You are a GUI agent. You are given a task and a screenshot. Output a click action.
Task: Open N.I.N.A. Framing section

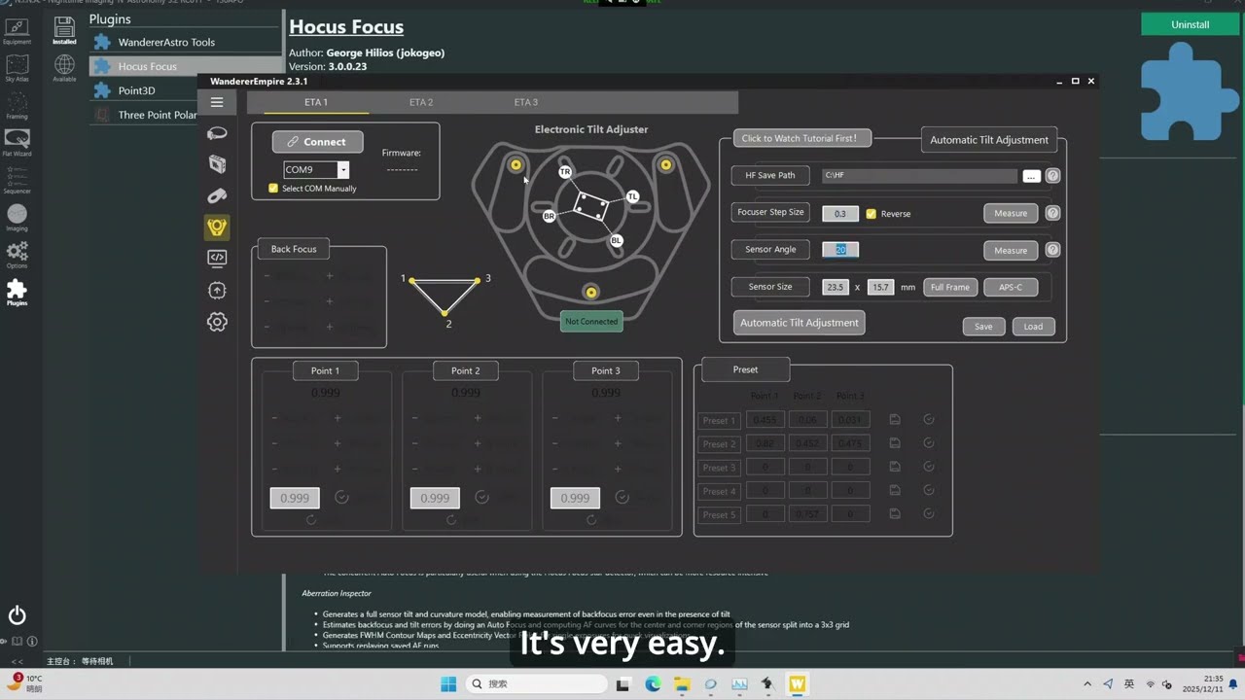tap(17, 105)
